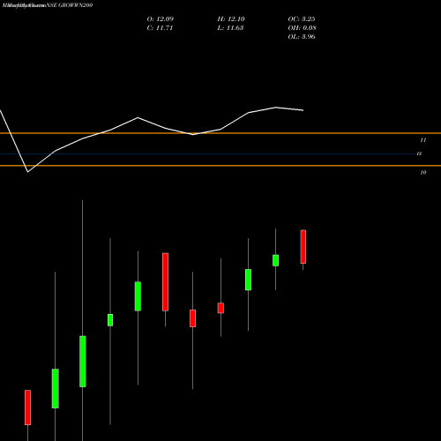
Task: Click the axis label 10
Action: point(423,173)
